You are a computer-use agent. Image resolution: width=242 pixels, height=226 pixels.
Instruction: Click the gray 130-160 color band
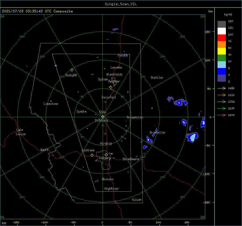point(222,24)
